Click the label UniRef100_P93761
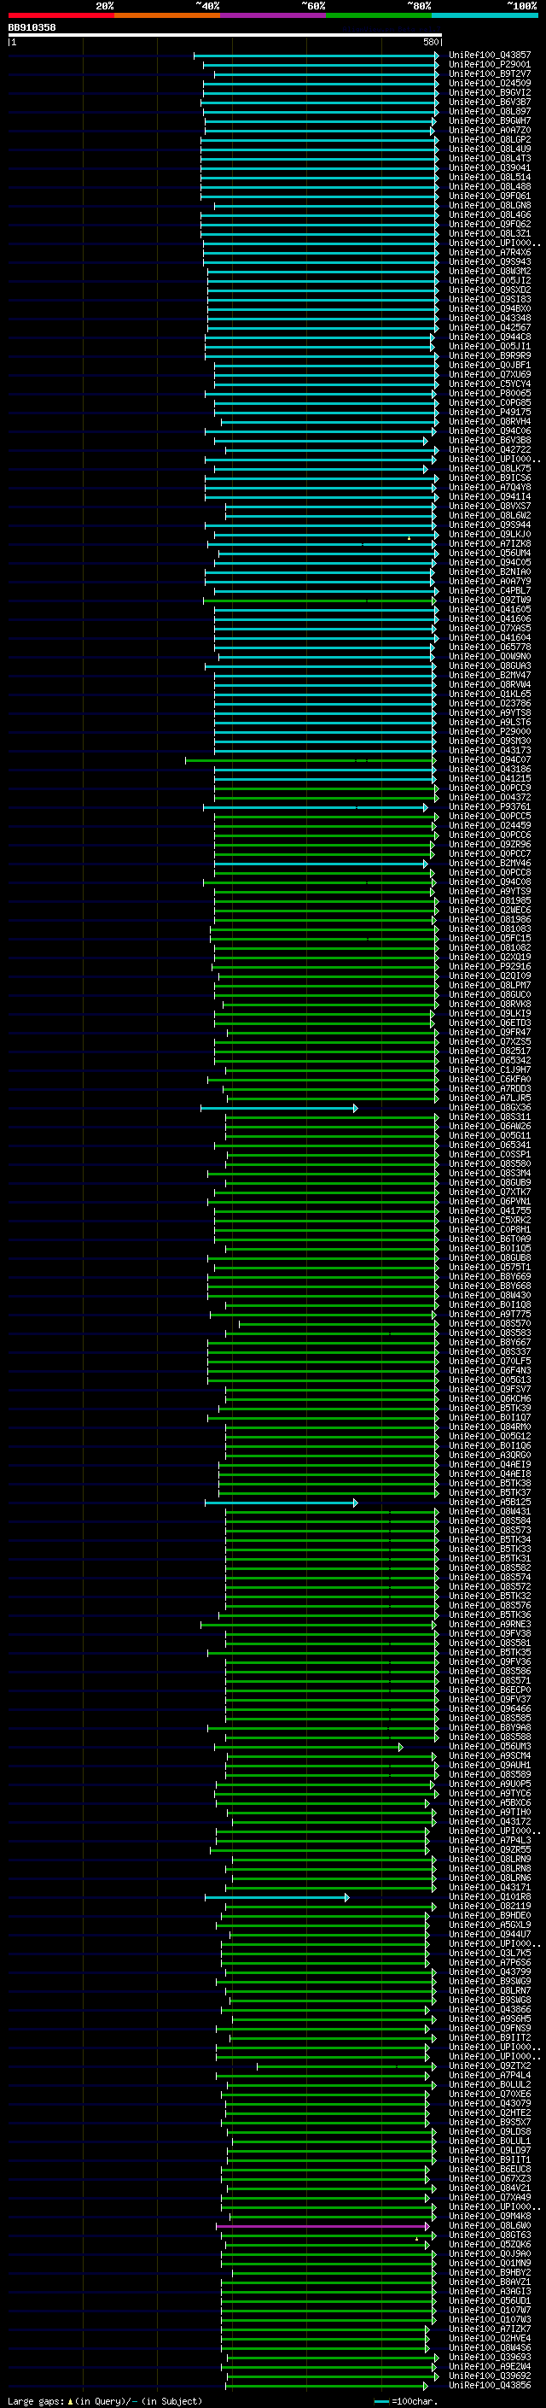The width and height of the screenshot is (546, 2408). click(x=489, y=806)
